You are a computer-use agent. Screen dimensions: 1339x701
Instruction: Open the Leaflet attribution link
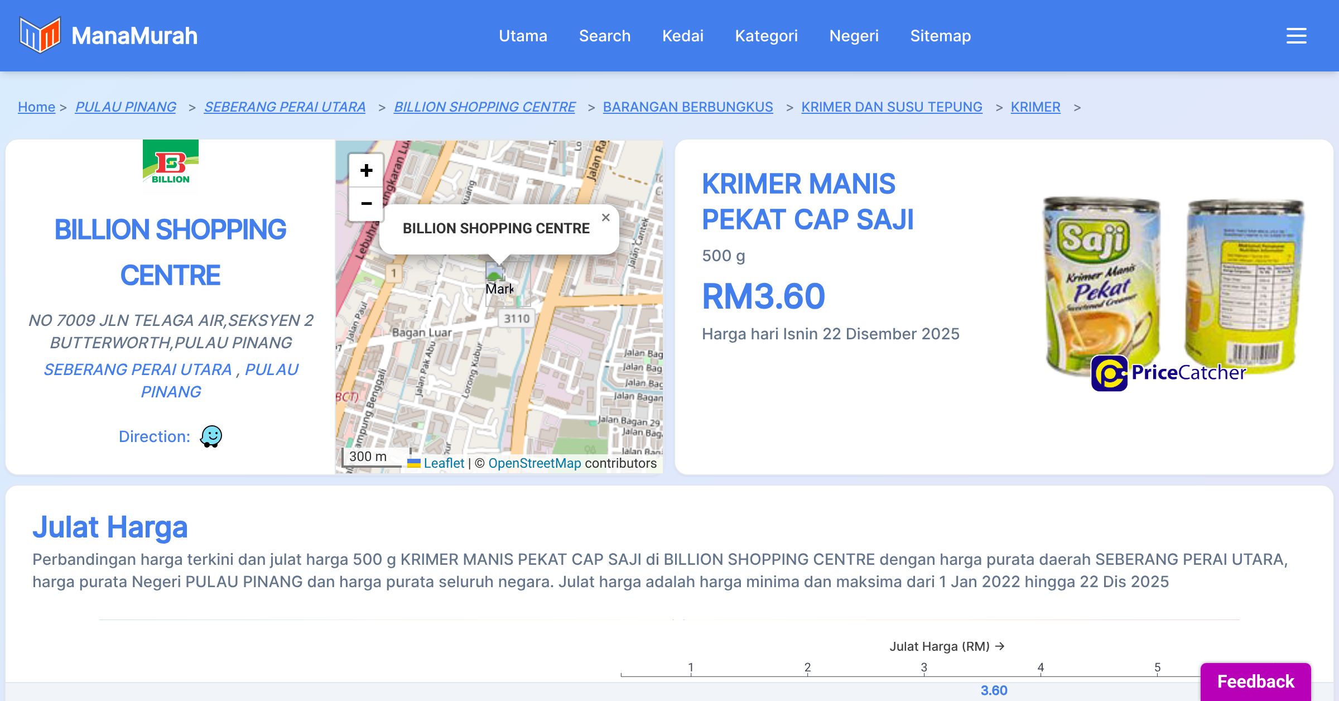444,463
